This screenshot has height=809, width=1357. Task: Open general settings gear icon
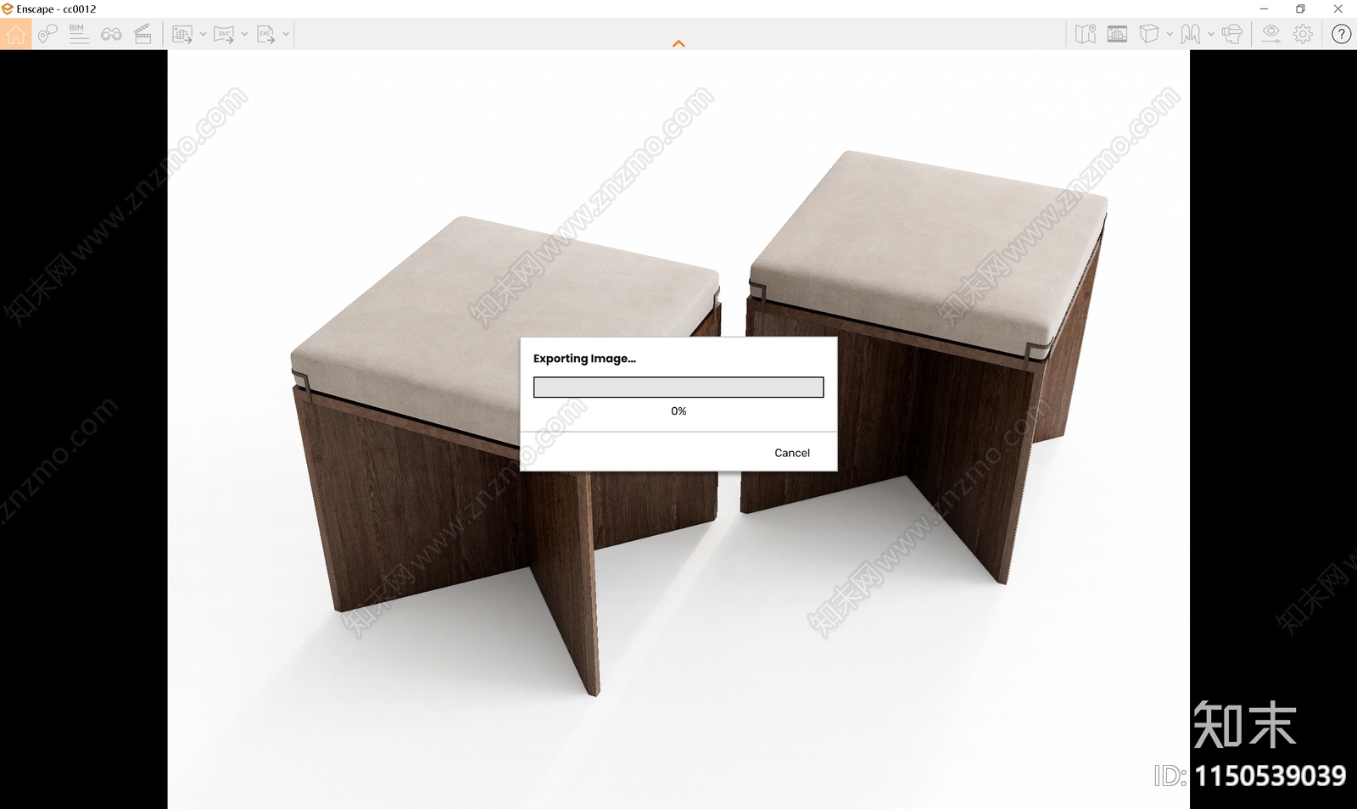(x=1304, y=34)
